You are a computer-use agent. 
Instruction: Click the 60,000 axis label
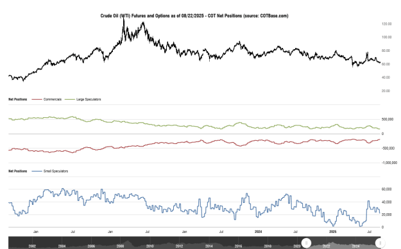[x=386, y=189]
